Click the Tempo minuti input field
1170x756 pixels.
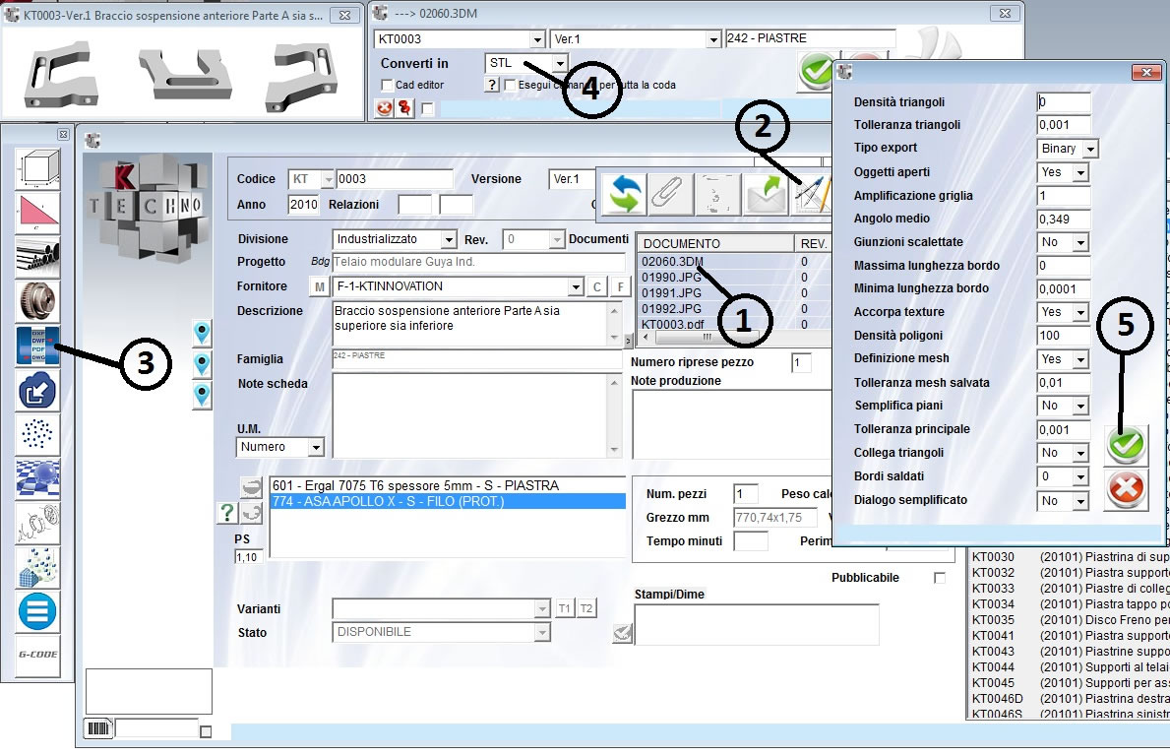[x=751, y=541]
